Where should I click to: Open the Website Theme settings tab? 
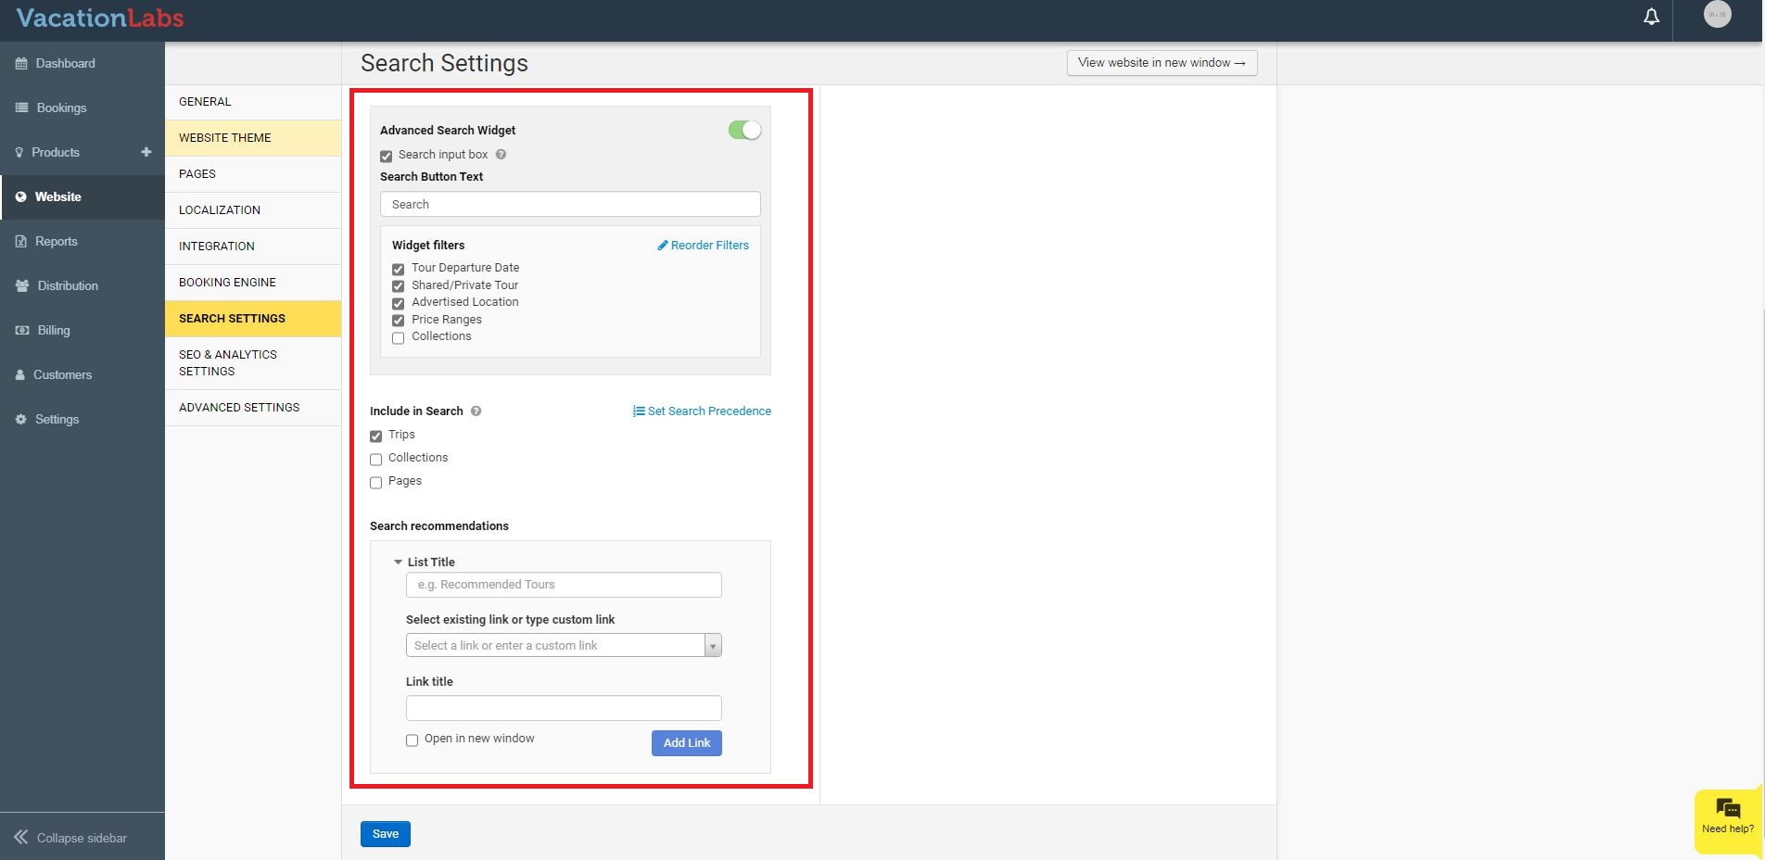225,138
